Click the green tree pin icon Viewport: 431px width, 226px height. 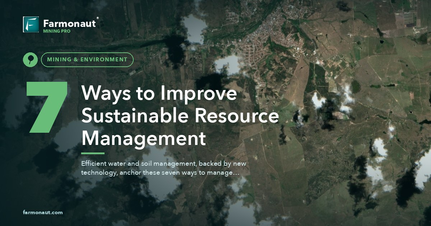[x=30, y=60]
